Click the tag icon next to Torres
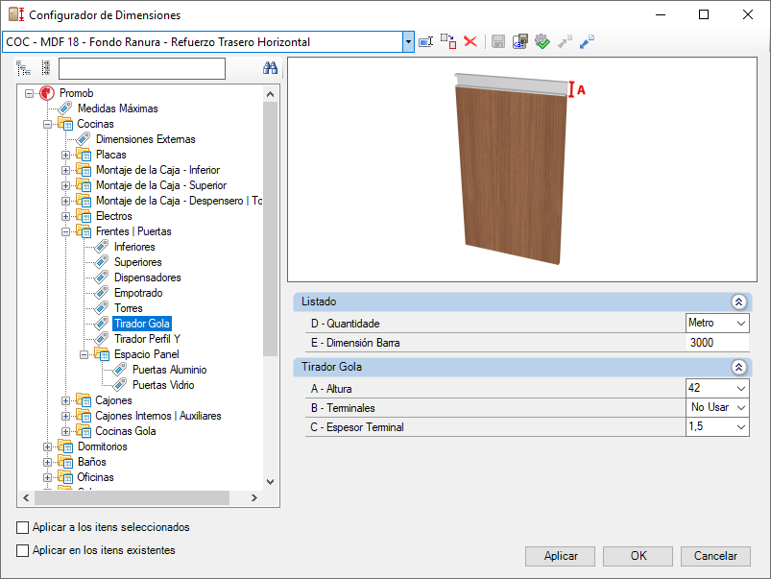This screenshot has width=771, height=579. 101,308
